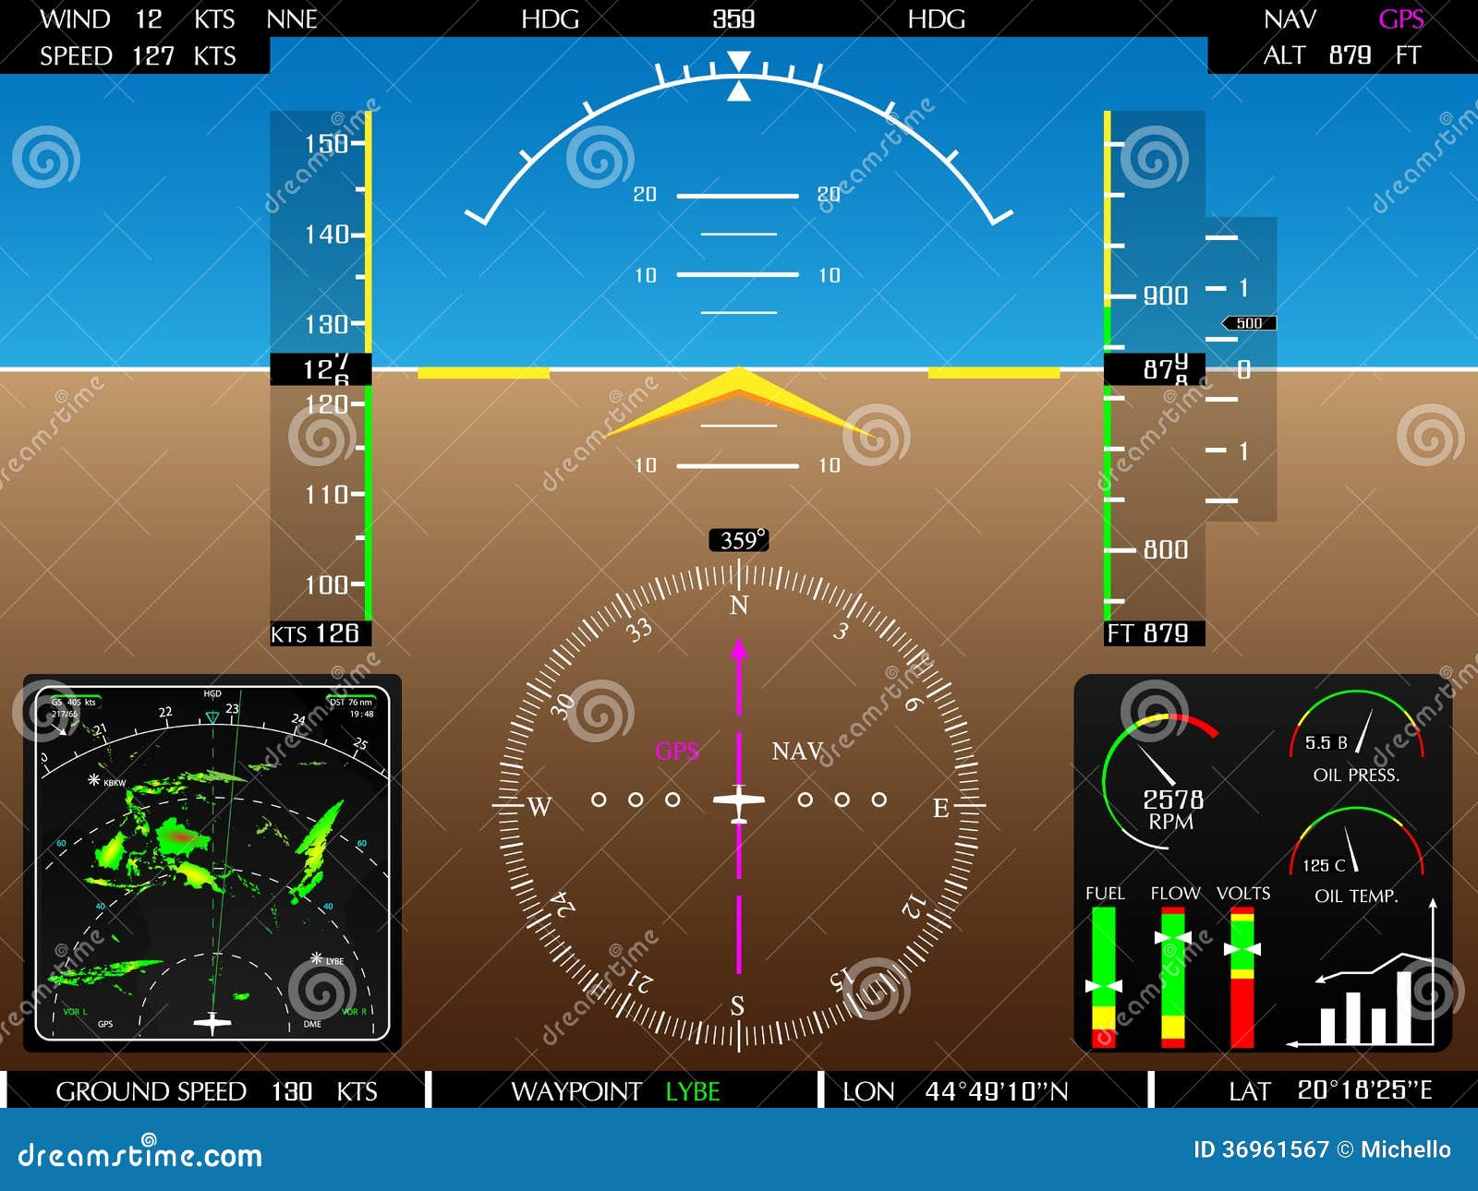Click the cyan heading bug triangle on radar
This screenshot has height=1191, width=1478.
tap(212, 717)
